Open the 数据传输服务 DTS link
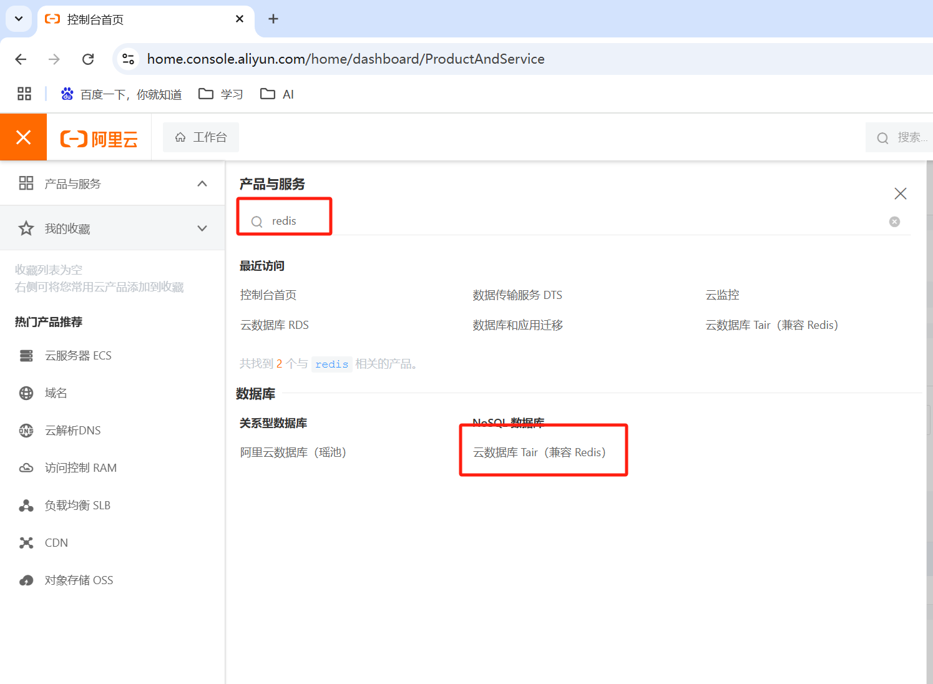Screen dimensions: 933x684 [517, 294]
